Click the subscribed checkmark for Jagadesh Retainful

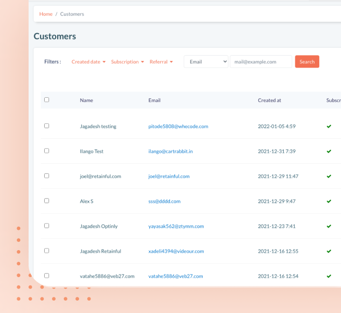point(329,252)
